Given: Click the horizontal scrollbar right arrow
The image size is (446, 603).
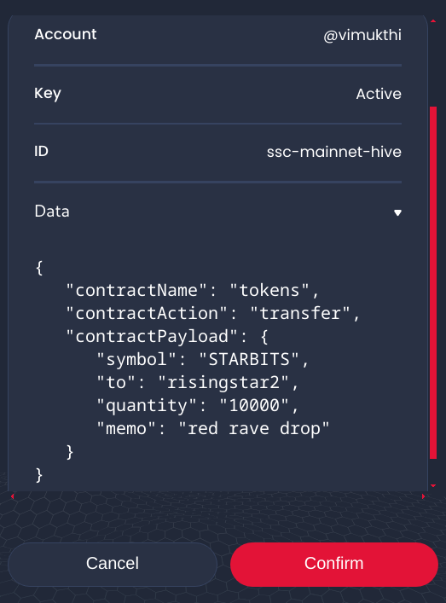Looking at the screenshot, I should click(423, 496).
